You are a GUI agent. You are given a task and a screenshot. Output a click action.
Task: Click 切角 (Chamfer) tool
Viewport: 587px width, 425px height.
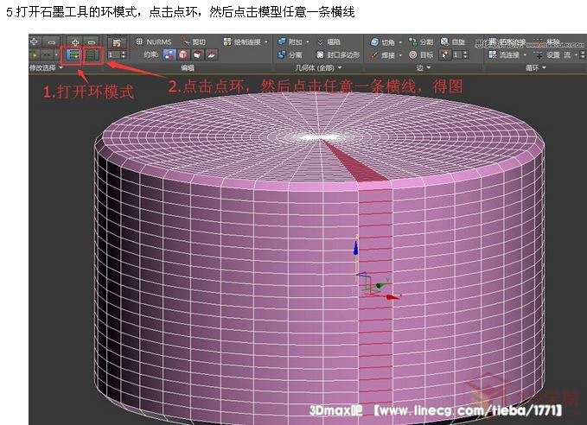(383, 42)
